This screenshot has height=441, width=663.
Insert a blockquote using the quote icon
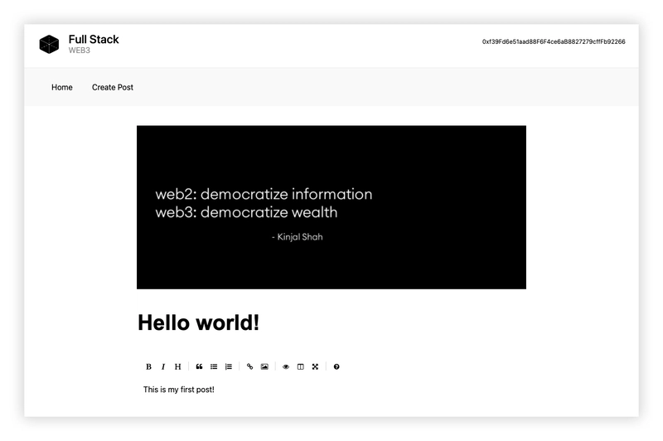[199, 366]
